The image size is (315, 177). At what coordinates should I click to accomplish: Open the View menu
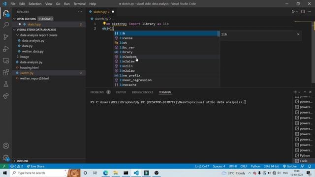pyautogui.click(x=49, y=4)
